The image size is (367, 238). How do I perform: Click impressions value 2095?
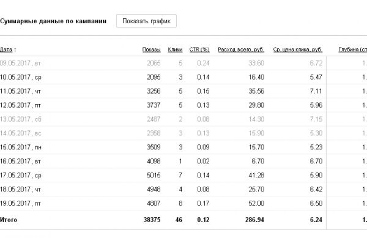tap(154, 77)
